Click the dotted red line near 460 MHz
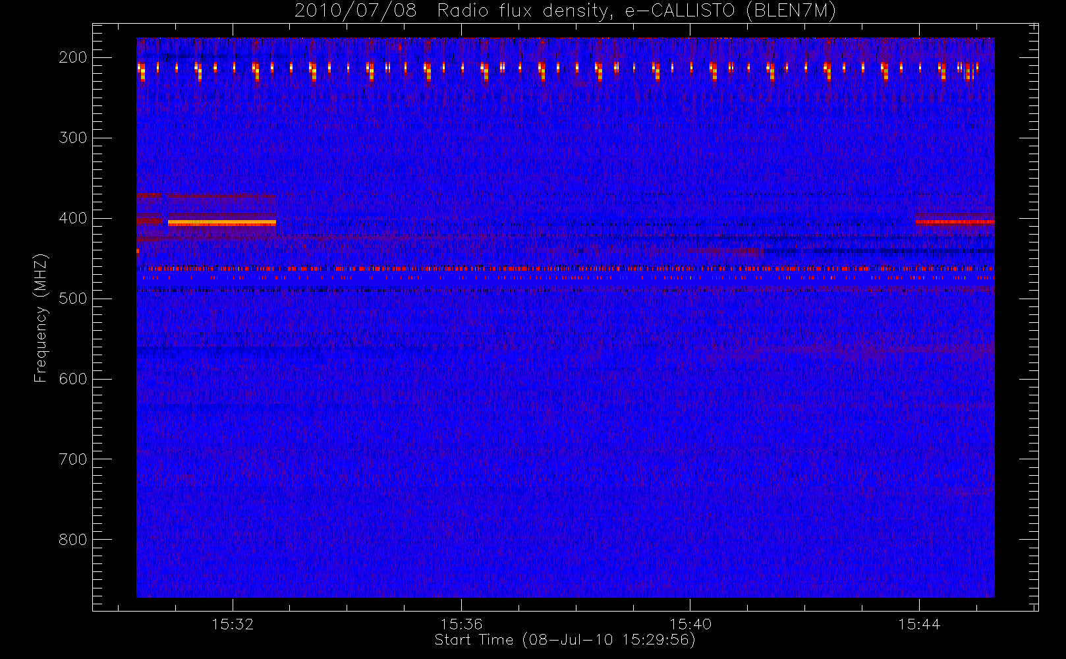 pyautogui.click(x=565, y=269)
